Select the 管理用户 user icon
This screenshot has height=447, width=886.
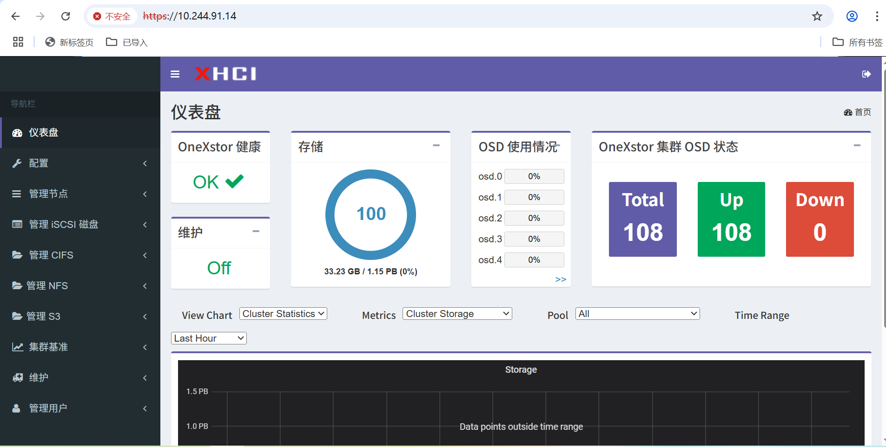(x=17, y=408)
